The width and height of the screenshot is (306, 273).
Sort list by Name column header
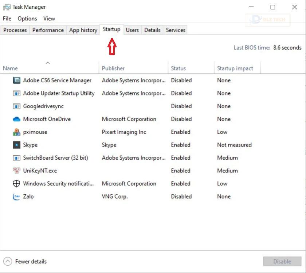[50, 67]
